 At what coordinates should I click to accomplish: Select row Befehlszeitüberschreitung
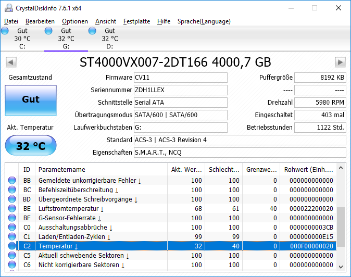click(171, 190)
